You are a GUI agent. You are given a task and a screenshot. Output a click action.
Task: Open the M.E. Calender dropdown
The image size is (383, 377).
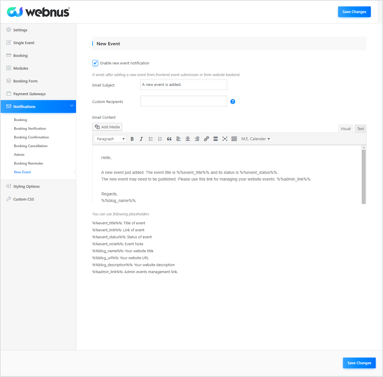[256, 139]
